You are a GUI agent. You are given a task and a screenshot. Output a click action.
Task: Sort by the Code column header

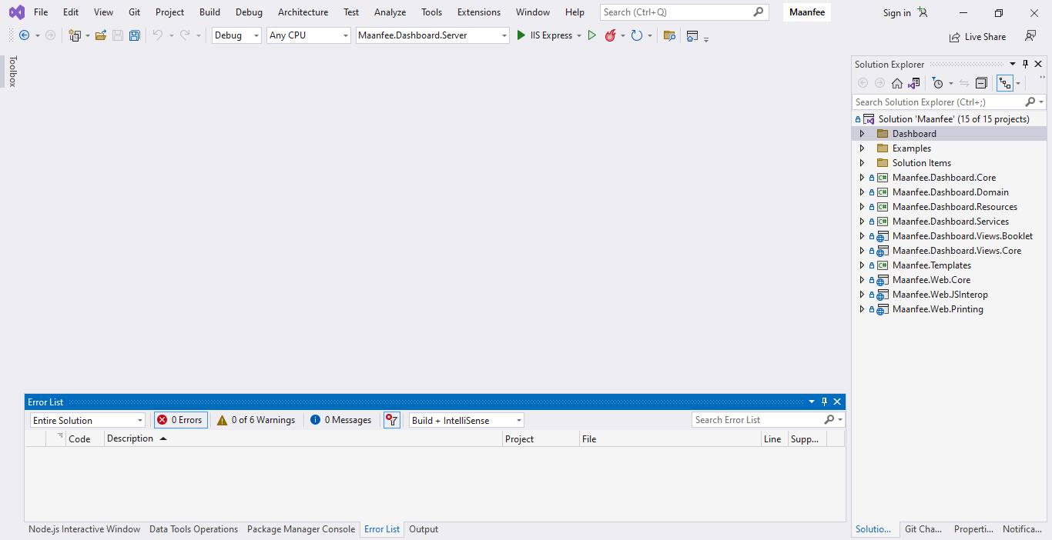click(x=85, y=438)
